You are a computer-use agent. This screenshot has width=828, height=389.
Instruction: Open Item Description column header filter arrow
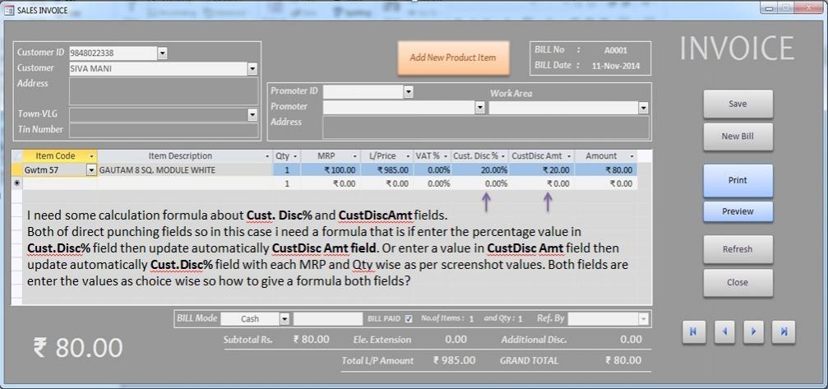point(267,156)
